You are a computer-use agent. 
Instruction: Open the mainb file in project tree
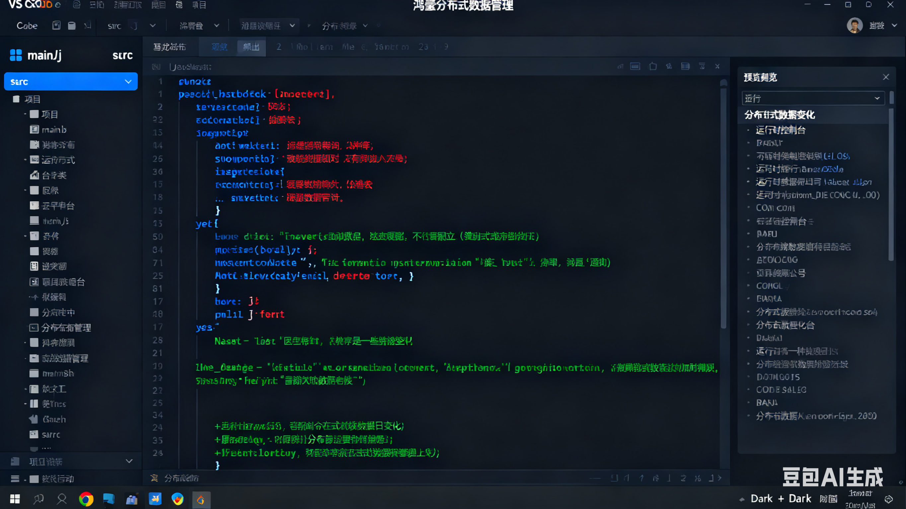pyautogui.click(x=53, y=130)
